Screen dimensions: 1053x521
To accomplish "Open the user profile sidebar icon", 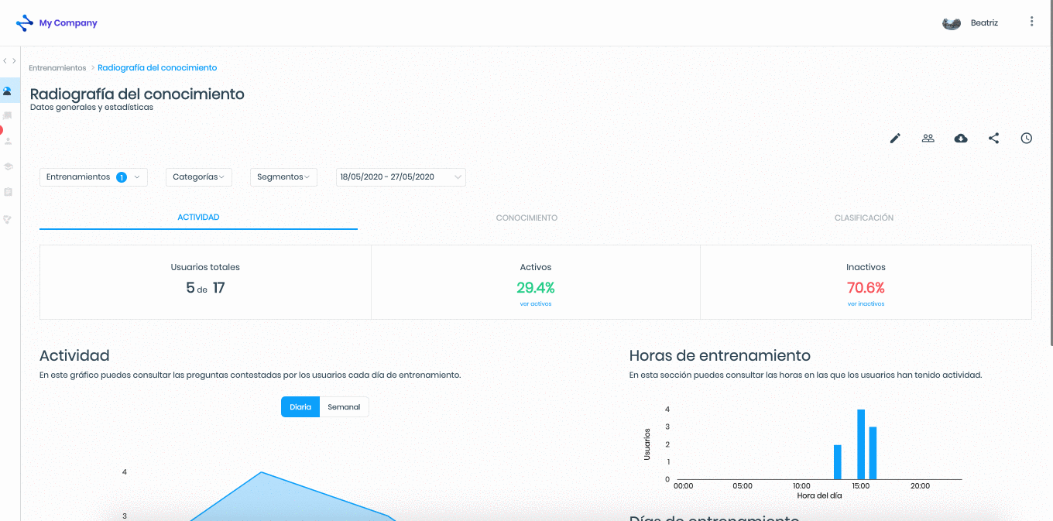I will tap(8, 142).
